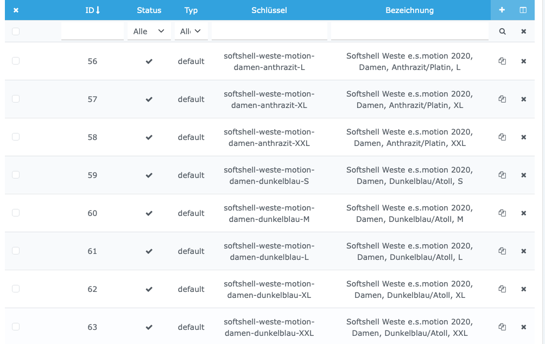Sort by the ID column header
The width and height of the screenshot is (545, 344).
pos(92,10)
